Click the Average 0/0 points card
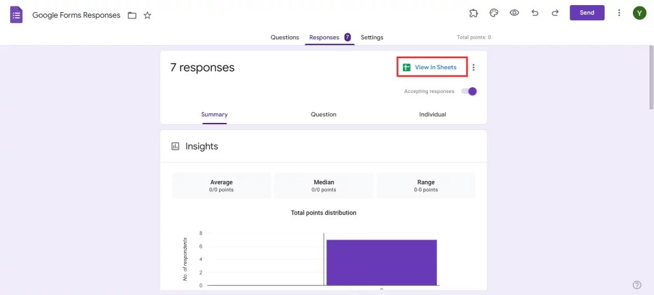The image size is (654, 295). point(222,185)
